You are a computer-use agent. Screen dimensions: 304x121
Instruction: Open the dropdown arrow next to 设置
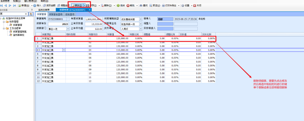(x=192, y=6)
